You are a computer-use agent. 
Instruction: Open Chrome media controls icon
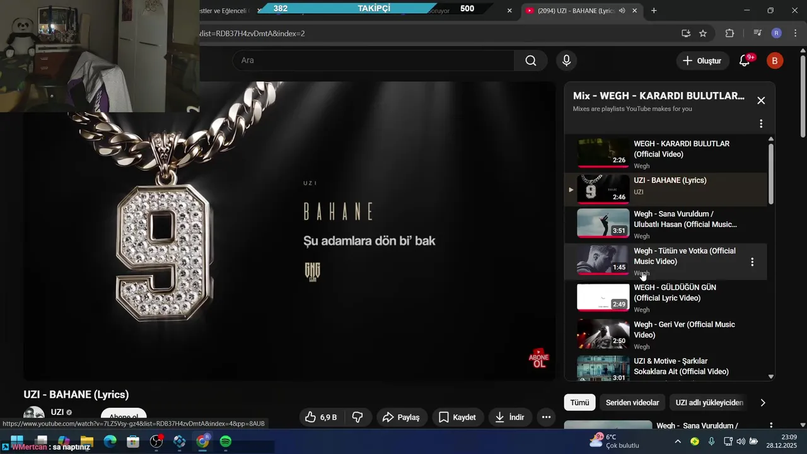point(758,33)
